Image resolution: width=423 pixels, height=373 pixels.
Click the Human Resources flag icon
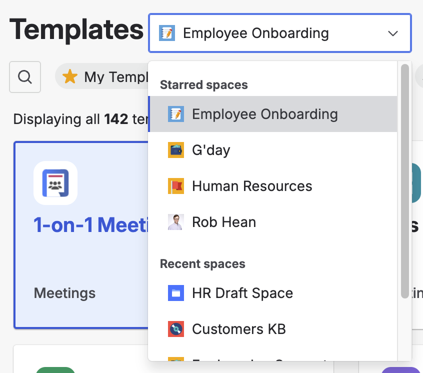pos(176,186)
